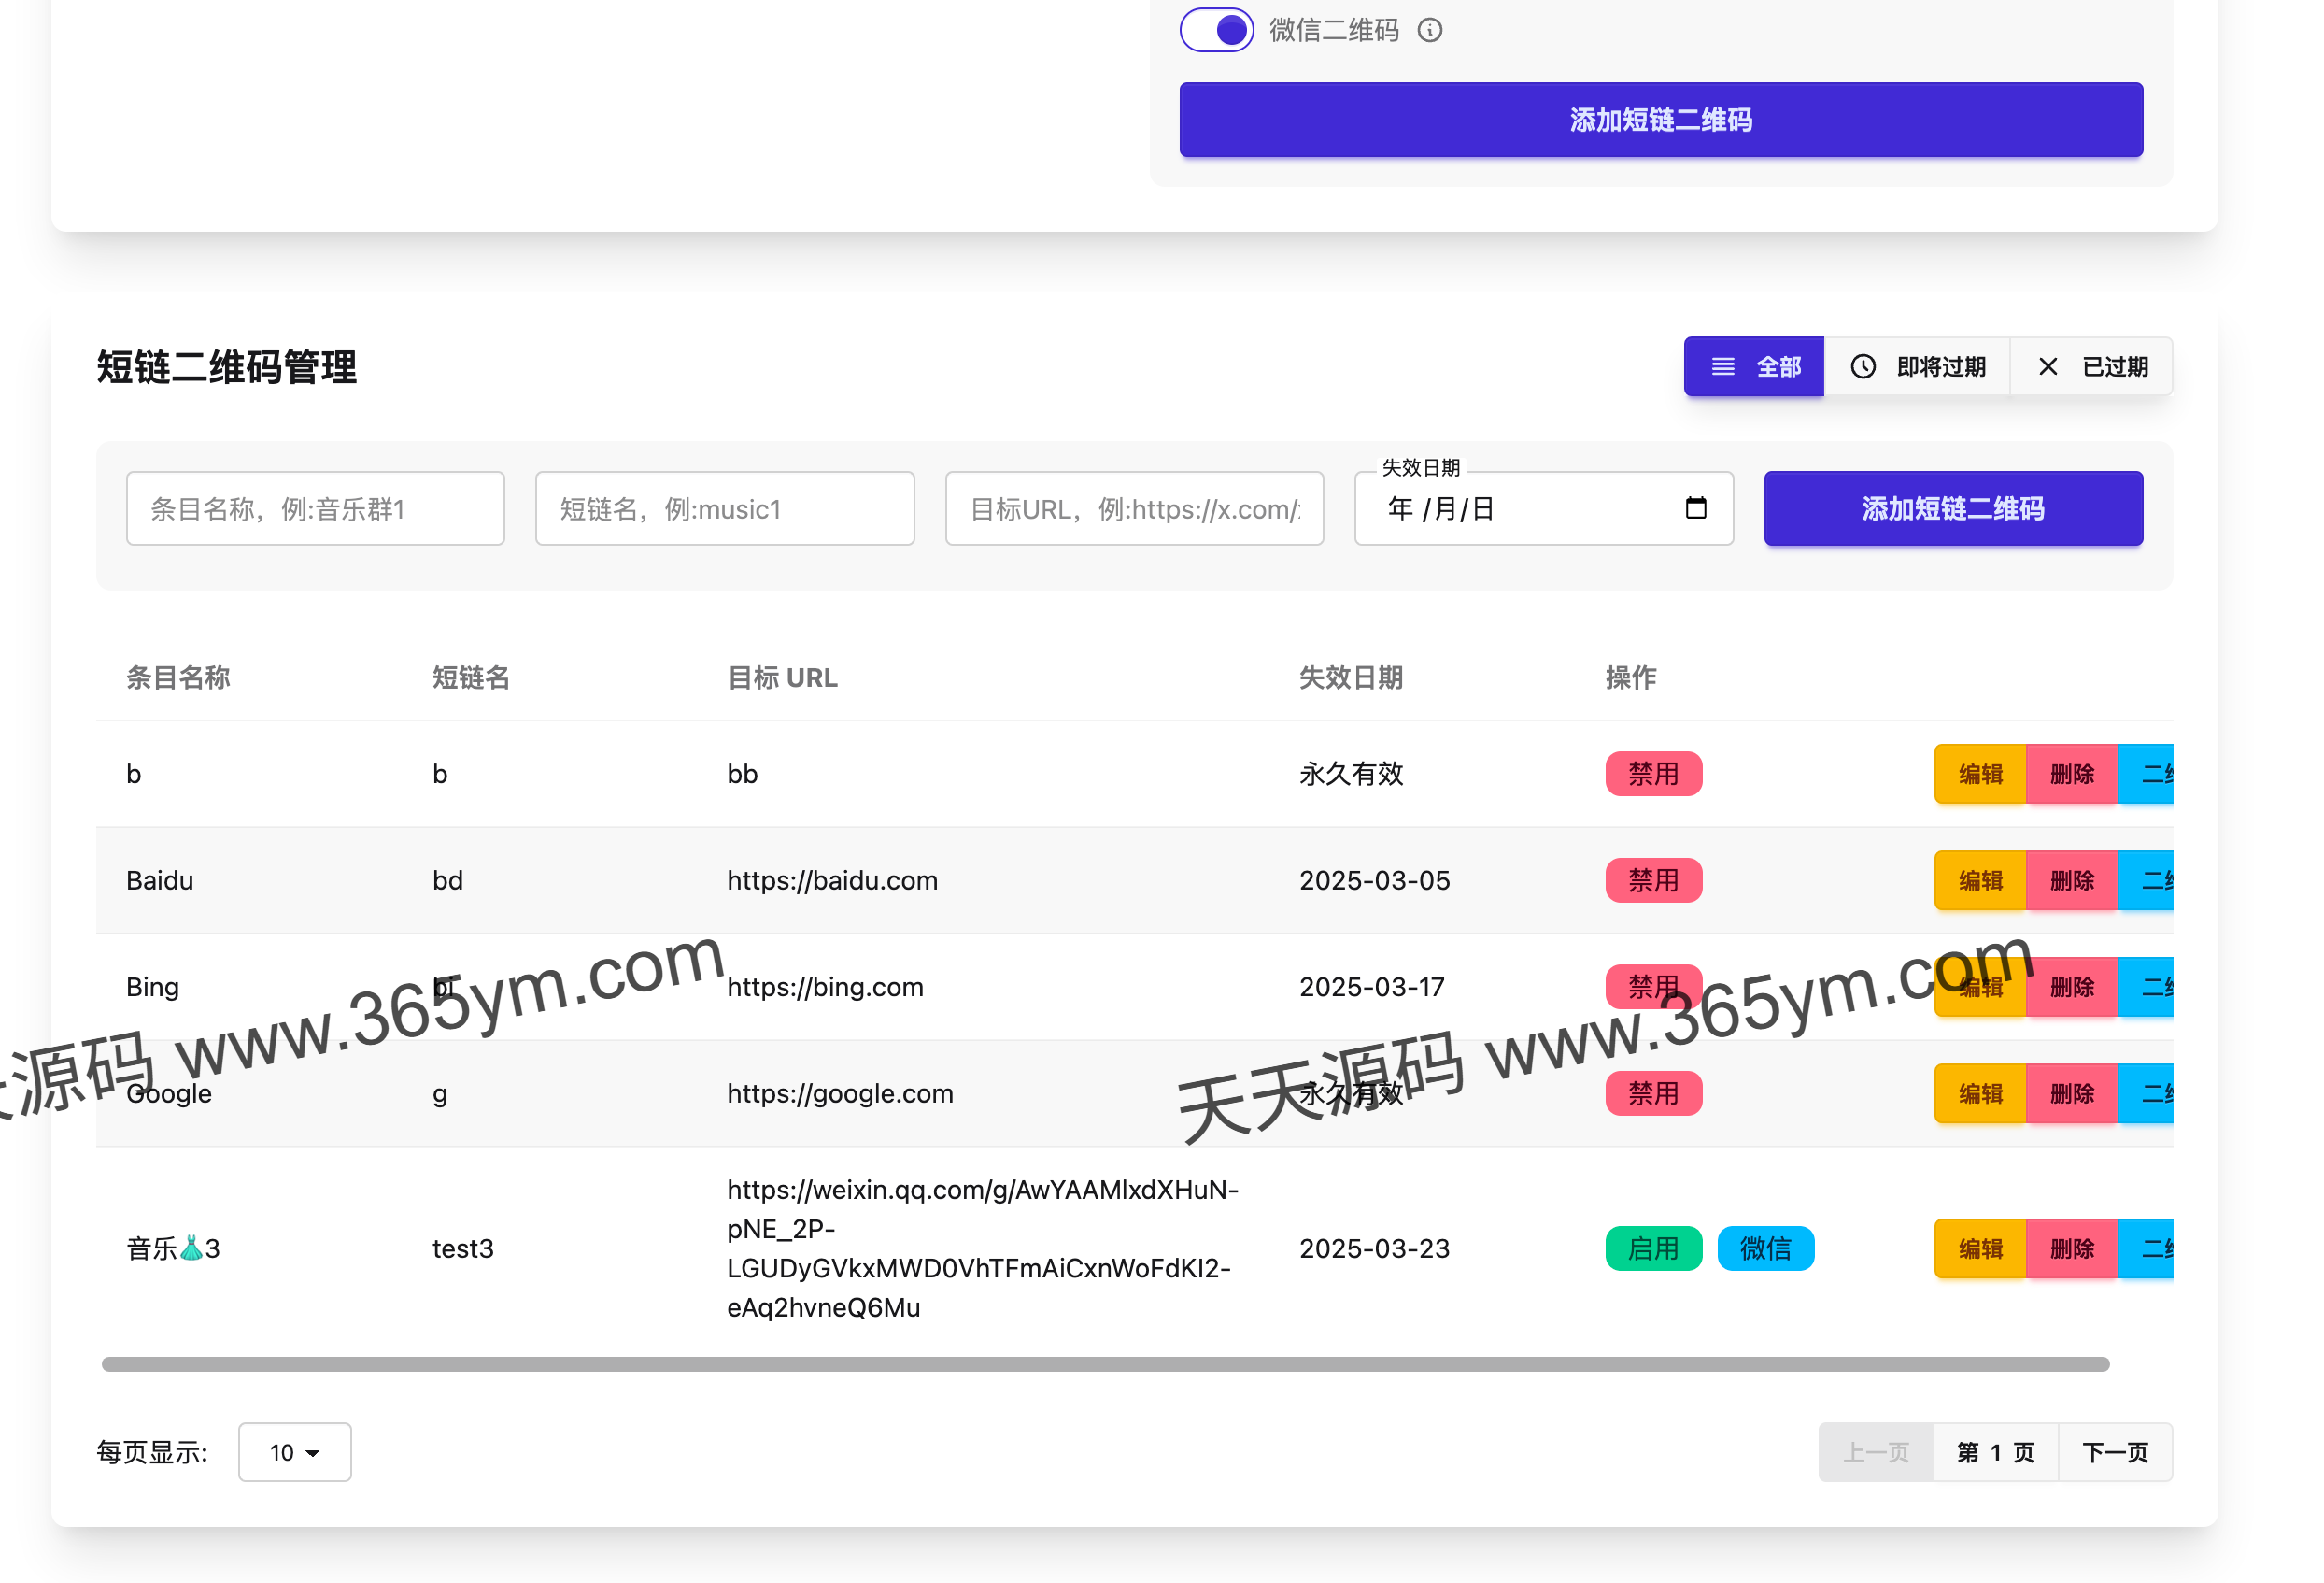Viewport: 2324px width, 1583px height.
Task: Open WeChat 微信 QR for test3 entry
Action: (x=1765, y=1248)
